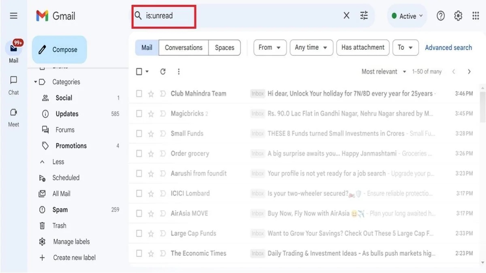Clear the search with the X icon
This screenshot has width=486, height=273.
click(x=346, y=16)
